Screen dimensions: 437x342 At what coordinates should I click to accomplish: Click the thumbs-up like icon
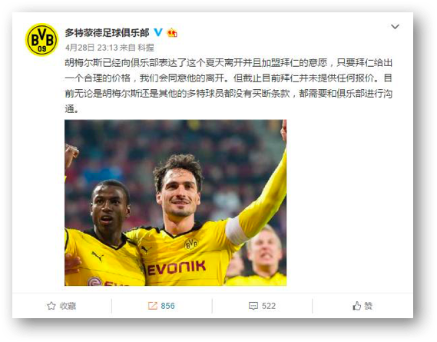click(356, 306)
